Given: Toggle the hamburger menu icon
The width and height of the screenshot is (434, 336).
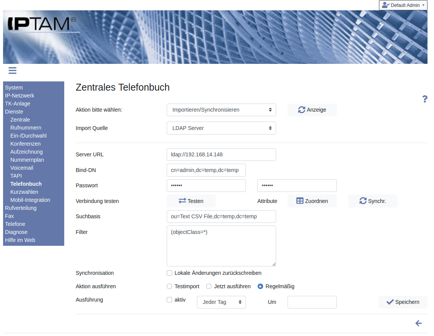Looking at the screenshot, I should click(12, 70).
